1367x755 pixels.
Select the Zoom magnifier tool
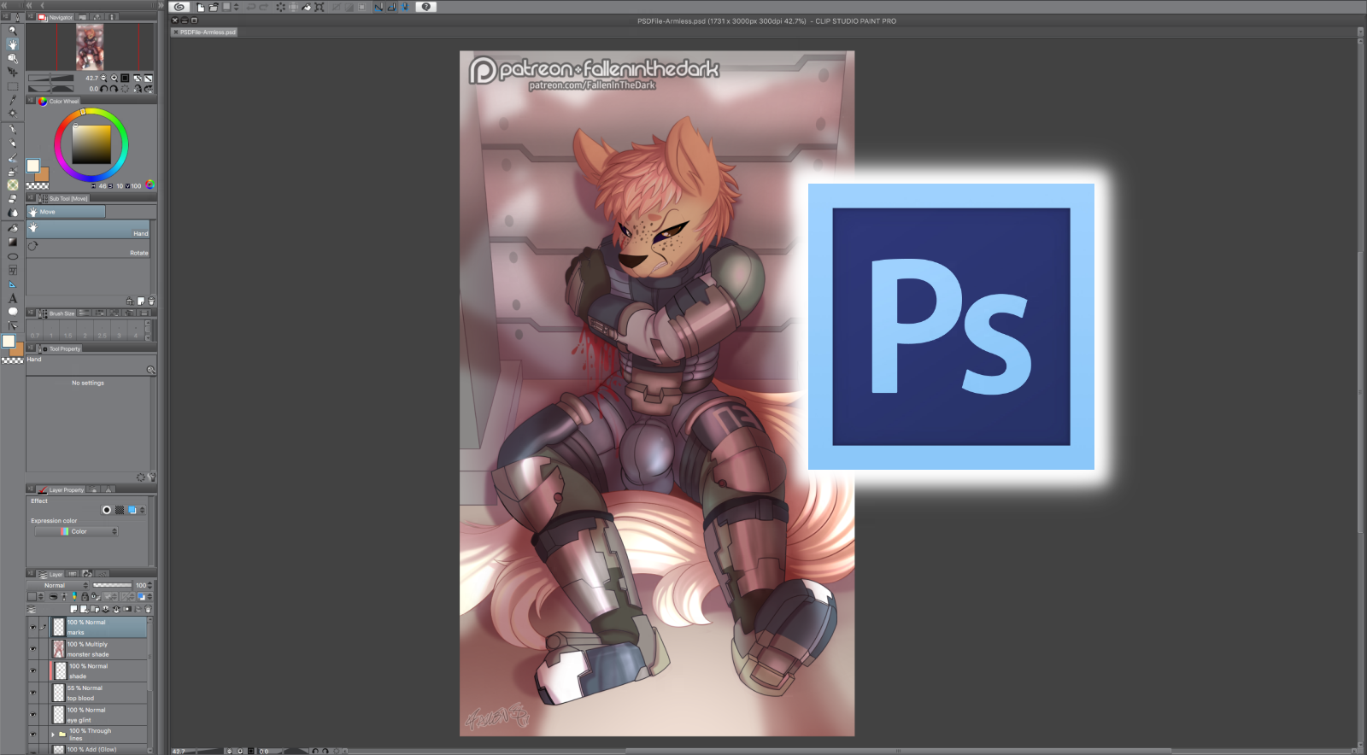tap(12, 31)
